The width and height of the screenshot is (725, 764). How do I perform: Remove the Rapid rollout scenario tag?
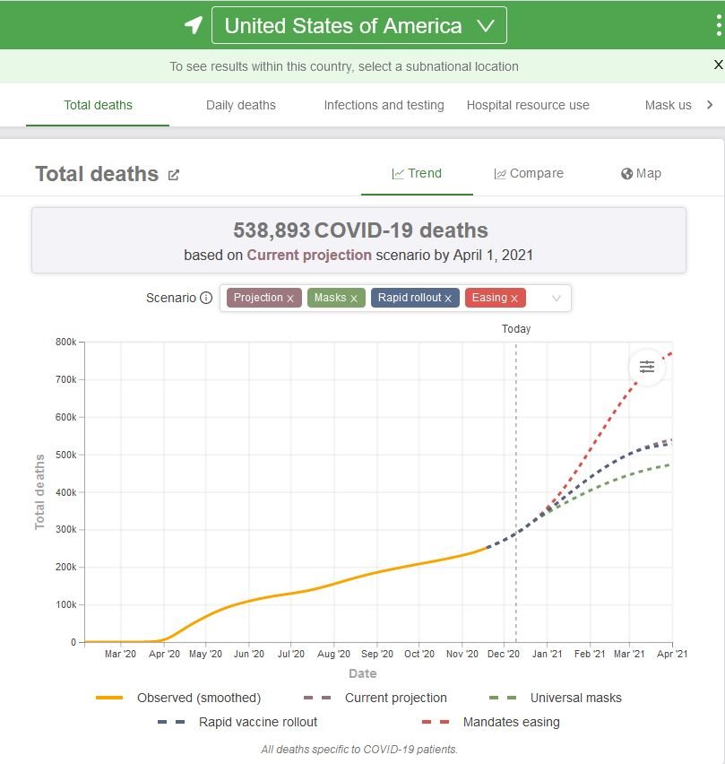[x=448, y=299]
